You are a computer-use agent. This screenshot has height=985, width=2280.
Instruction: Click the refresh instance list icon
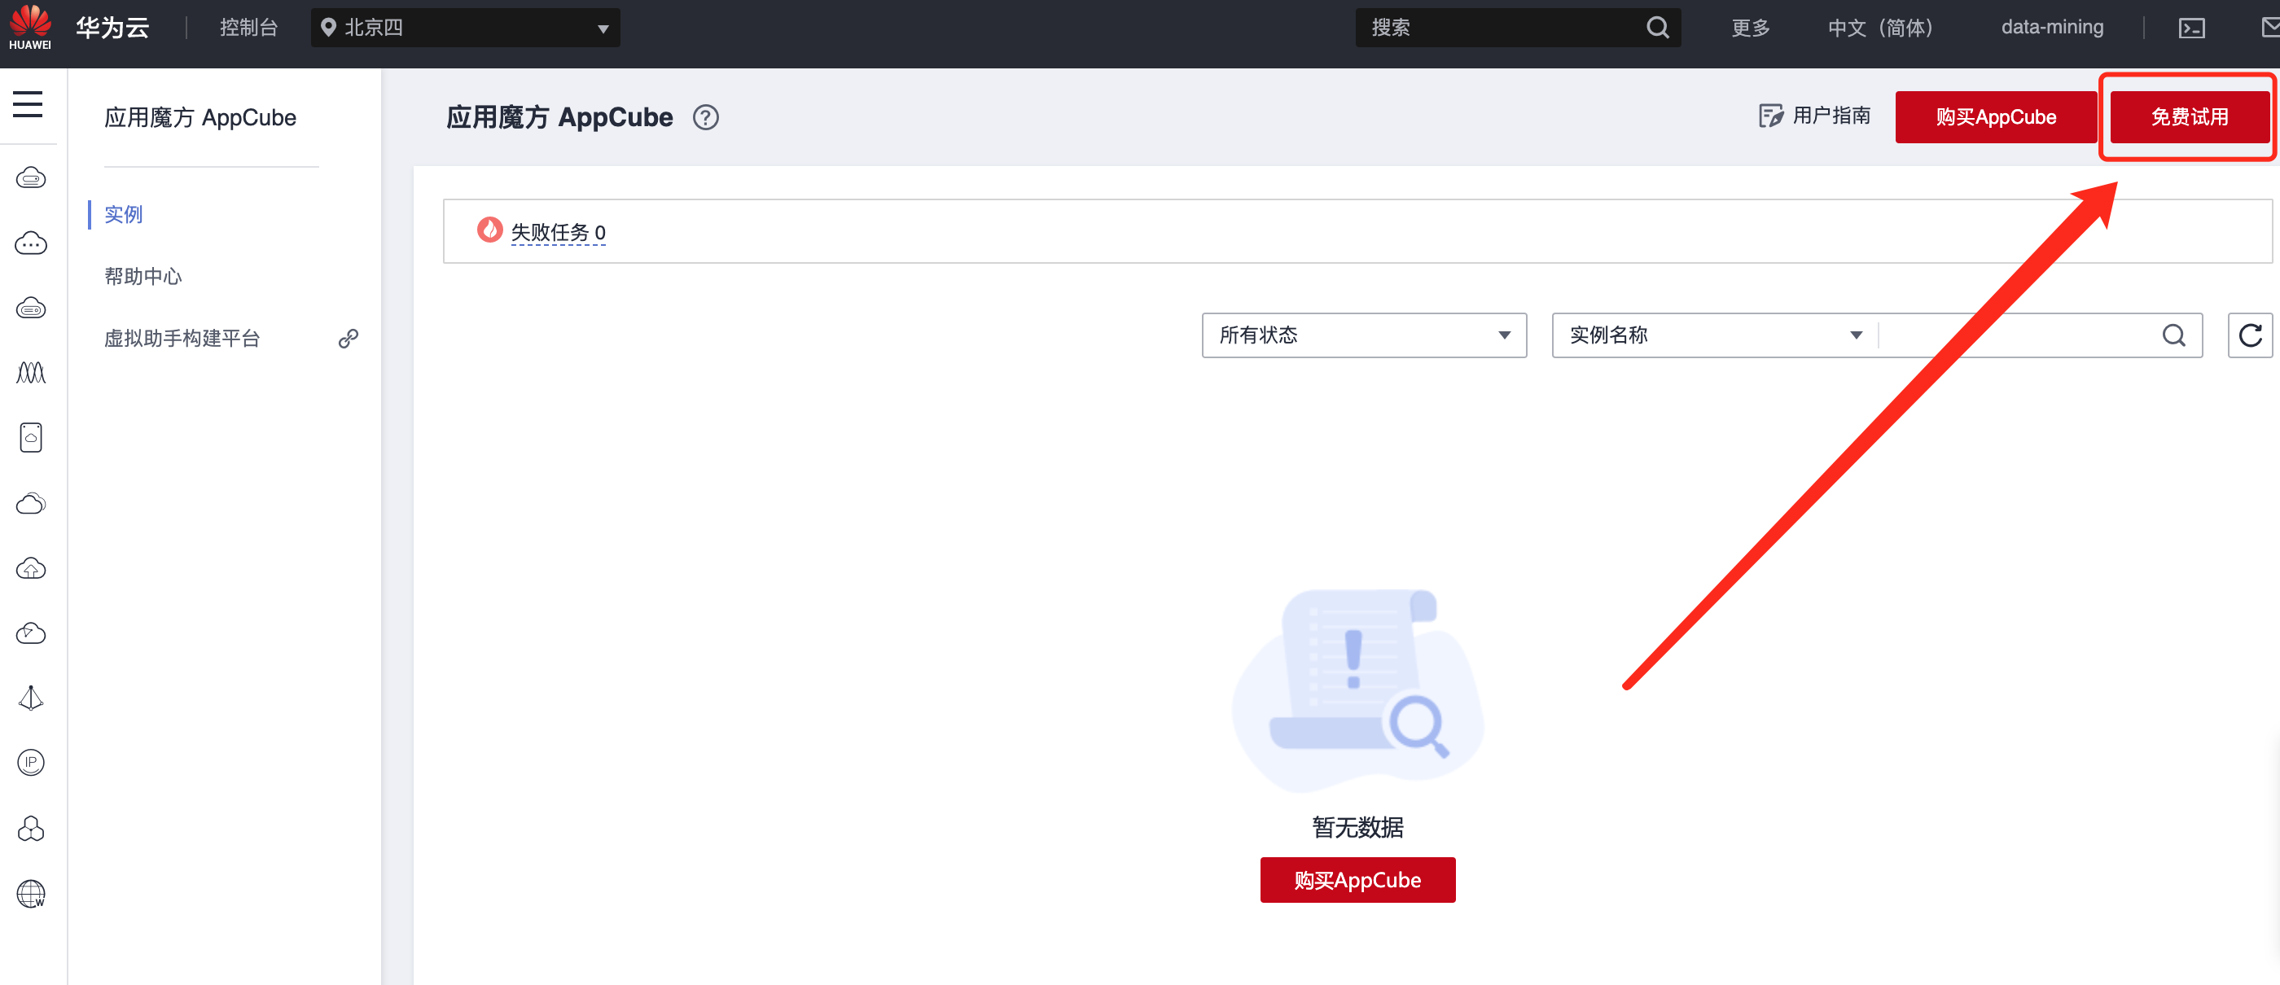[x=2249, y=335]
